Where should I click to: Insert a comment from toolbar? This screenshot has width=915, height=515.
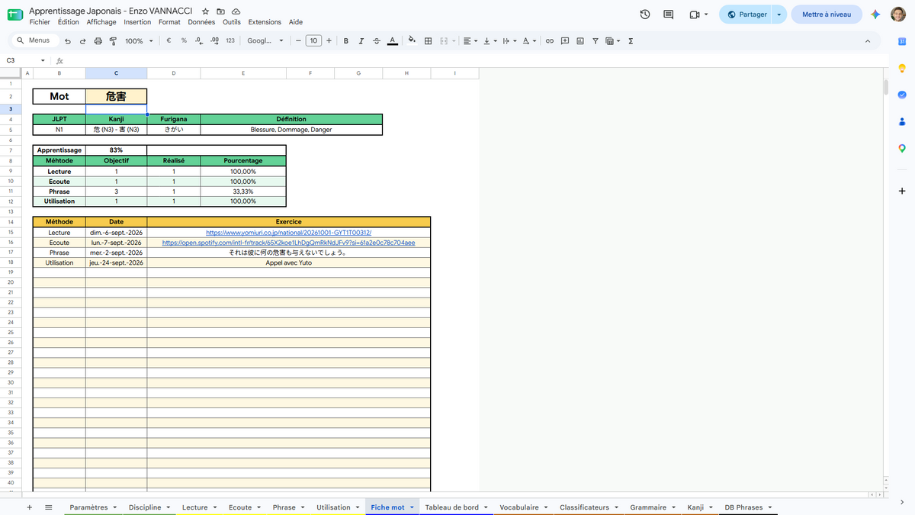[x=565, y=41]
